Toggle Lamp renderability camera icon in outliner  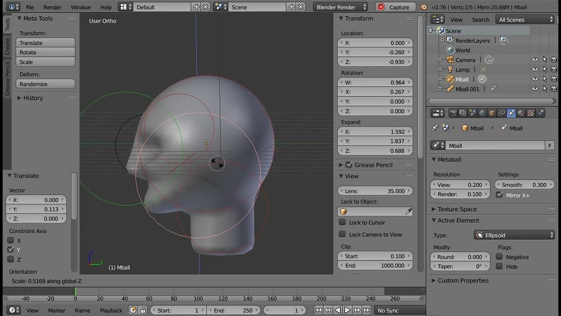(554, 69)
